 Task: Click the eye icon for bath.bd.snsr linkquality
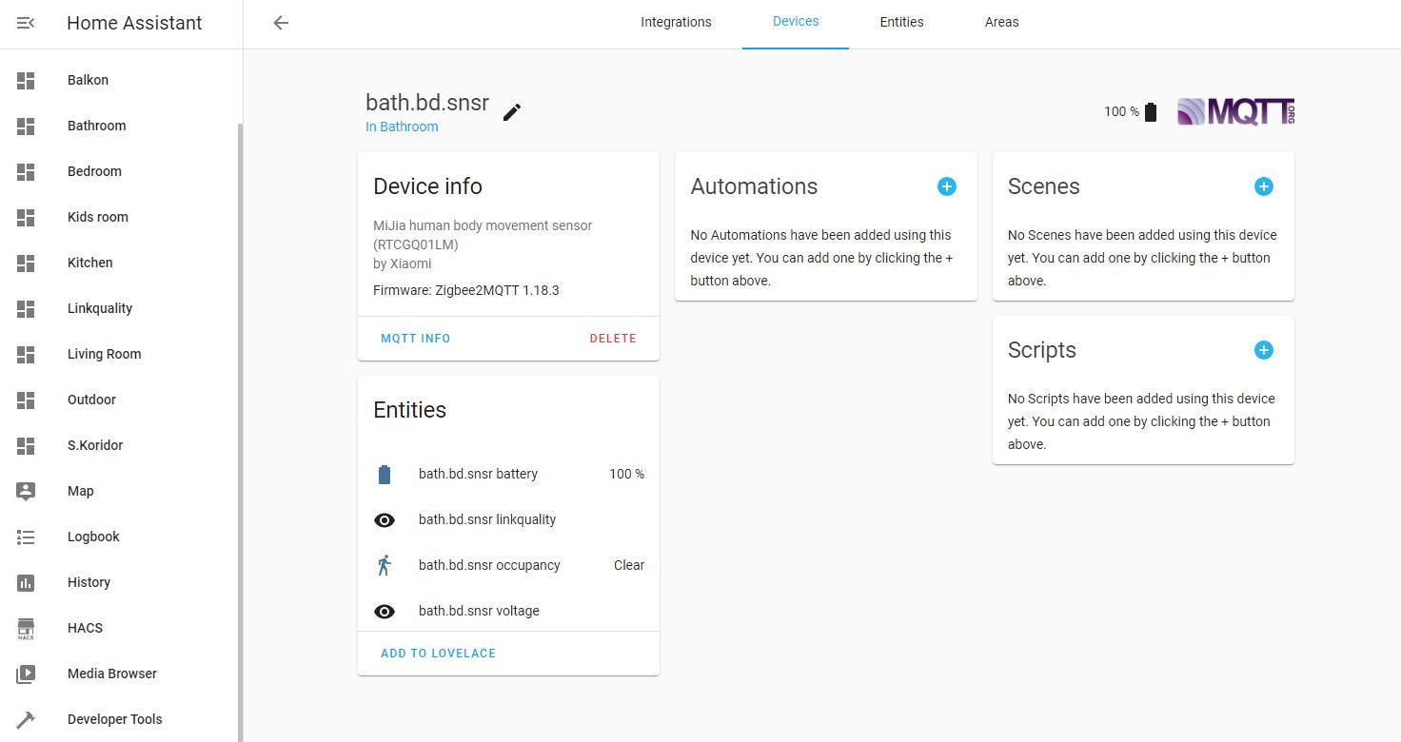pyautogui.click(x=385, y=519)
